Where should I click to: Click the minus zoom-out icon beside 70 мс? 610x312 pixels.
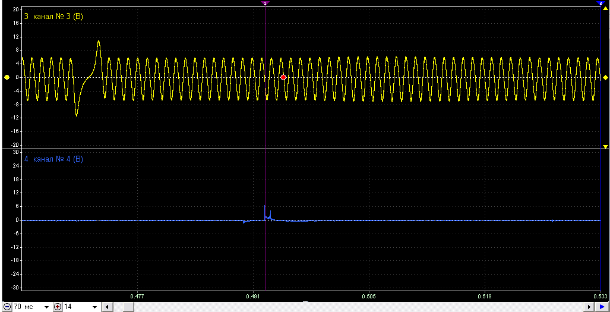point(7,307)
